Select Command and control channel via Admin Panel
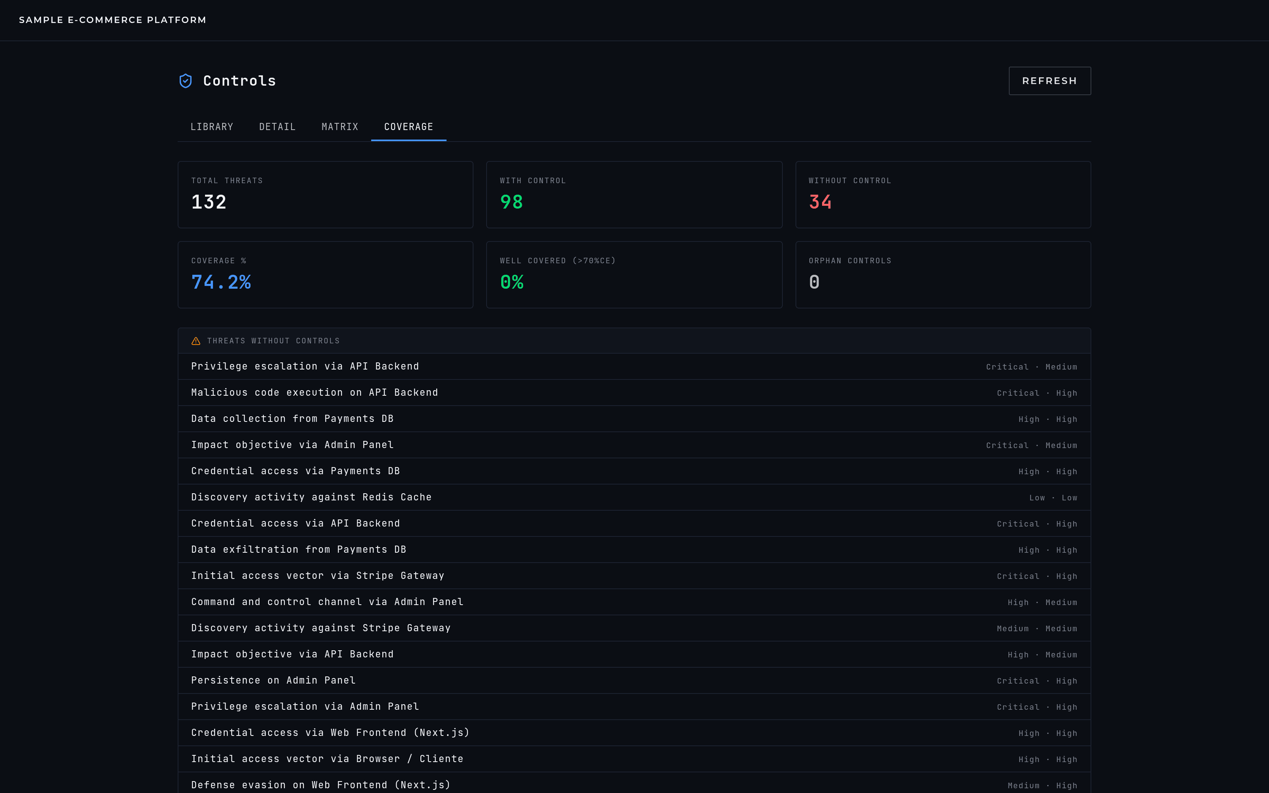The image size is (1269, 793). click(x=634, y=602)
